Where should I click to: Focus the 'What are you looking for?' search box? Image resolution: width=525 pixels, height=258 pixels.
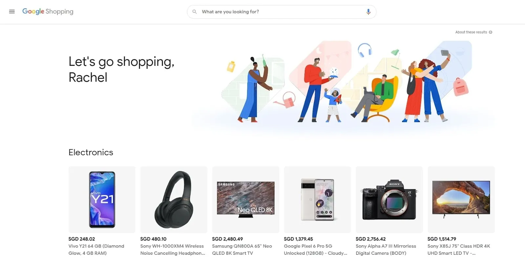[x=282, y=12]
